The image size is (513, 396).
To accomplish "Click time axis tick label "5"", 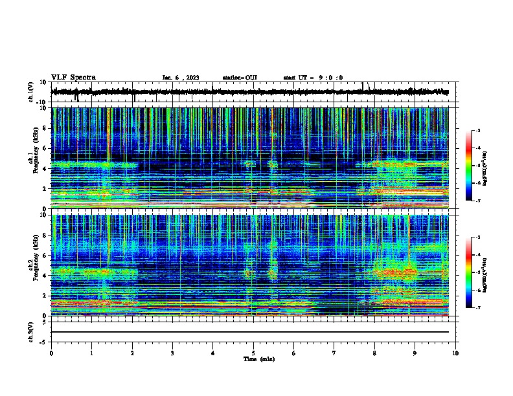I will pos(253,353).
